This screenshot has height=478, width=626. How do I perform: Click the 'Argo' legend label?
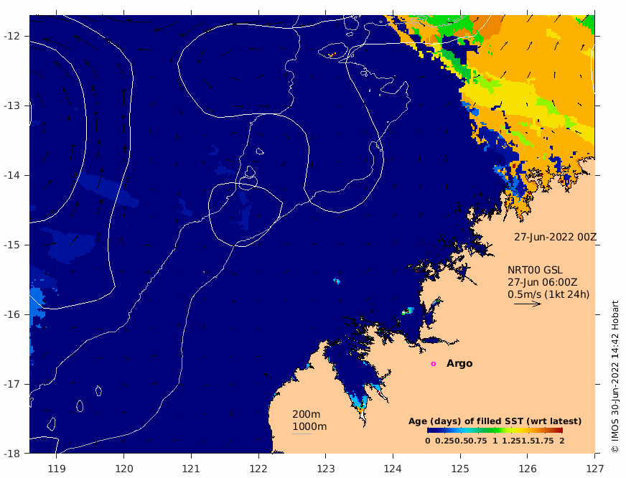coord(459,363)
